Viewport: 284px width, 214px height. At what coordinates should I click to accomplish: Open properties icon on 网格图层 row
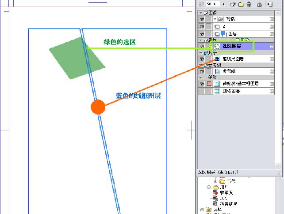point(272,91)
